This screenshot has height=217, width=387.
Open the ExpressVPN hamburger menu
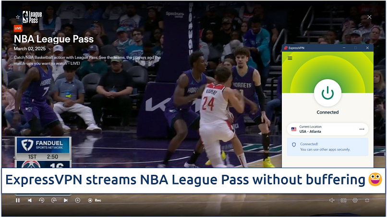[x=290, y=58]
